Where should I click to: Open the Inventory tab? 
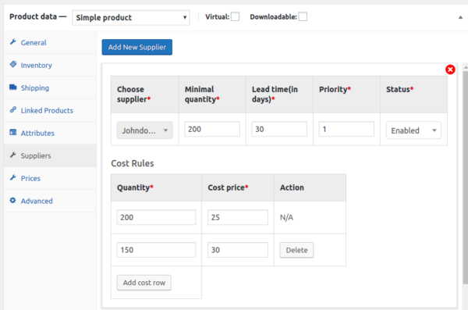pyautogui.click(x=50, y=65)
